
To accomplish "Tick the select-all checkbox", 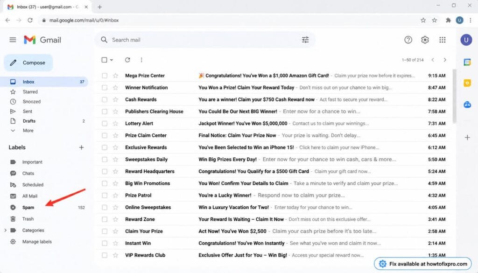I will tap(104, 60).
